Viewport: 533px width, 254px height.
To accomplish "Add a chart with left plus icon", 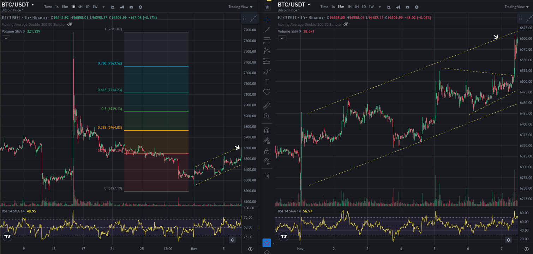I will [140, 7].
